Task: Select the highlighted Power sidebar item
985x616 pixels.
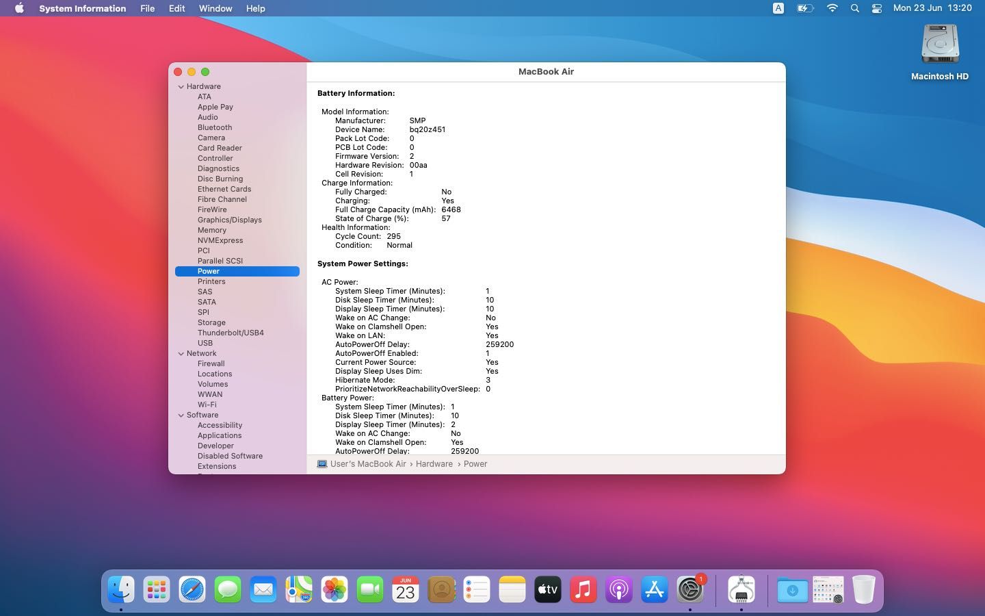Action: (x=237, y=271)
